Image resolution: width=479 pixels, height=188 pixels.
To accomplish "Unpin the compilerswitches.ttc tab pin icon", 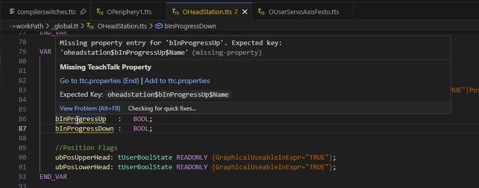I will [83, 12].
